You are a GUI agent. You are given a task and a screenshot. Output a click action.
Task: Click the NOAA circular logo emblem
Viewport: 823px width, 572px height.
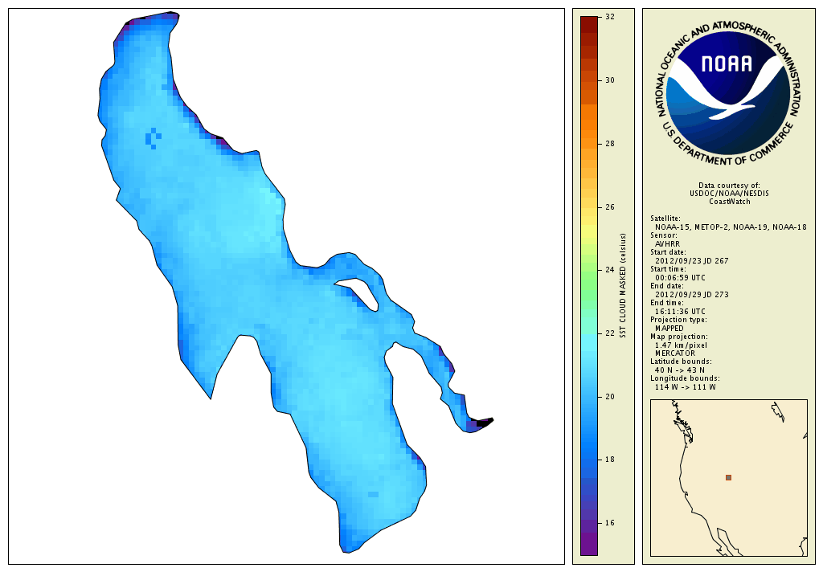729,93
